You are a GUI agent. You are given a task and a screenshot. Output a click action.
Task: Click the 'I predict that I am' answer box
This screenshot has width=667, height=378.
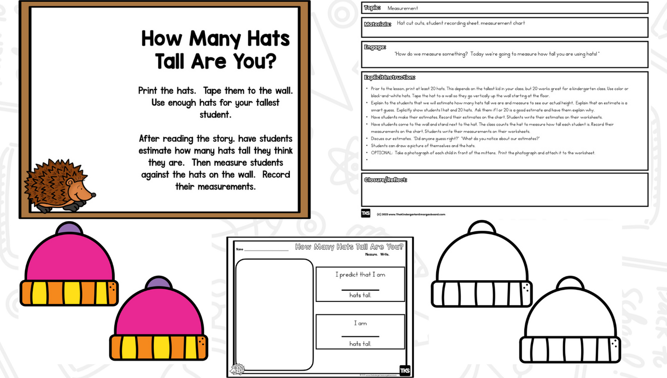360,284
